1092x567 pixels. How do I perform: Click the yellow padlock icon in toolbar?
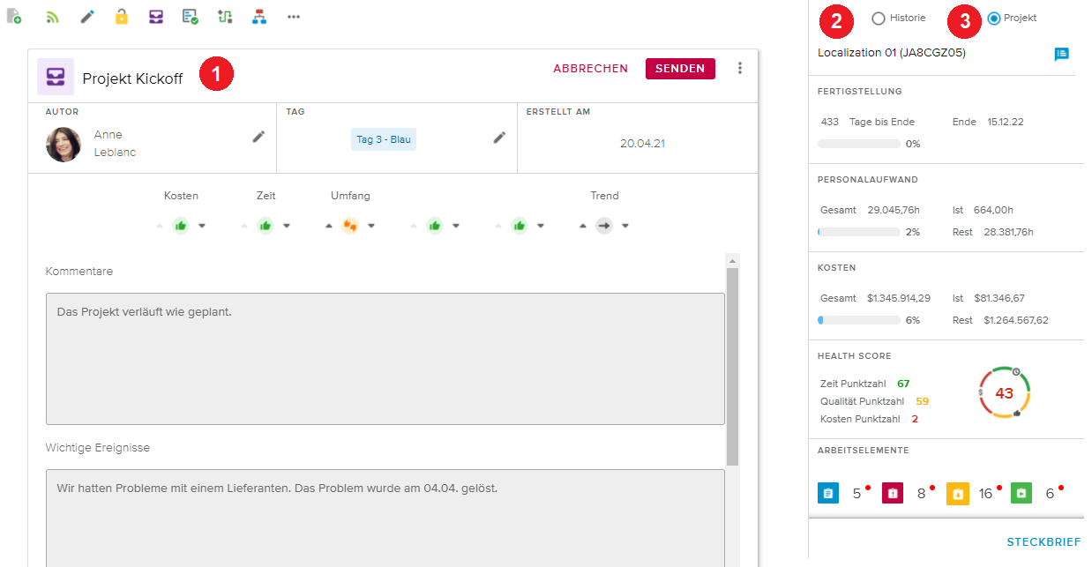coord(122,17)
